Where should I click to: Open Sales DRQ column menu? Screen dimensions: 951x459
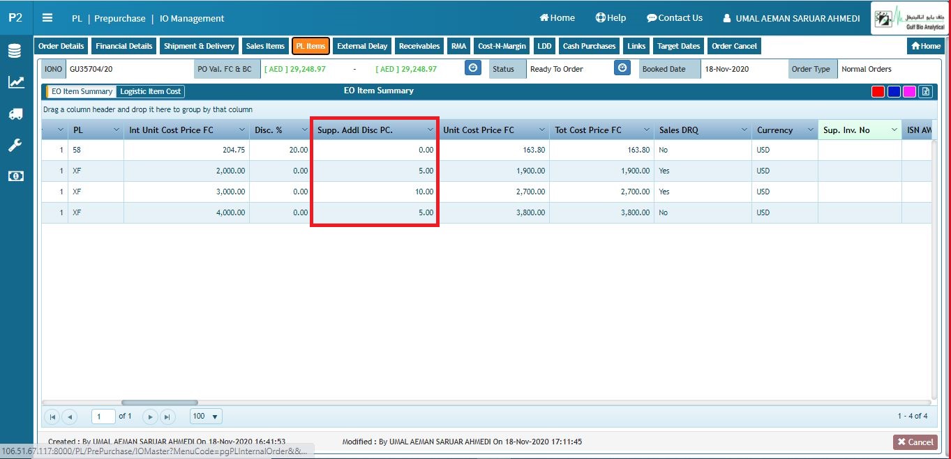pyautogui.click(x=744, y=130)
